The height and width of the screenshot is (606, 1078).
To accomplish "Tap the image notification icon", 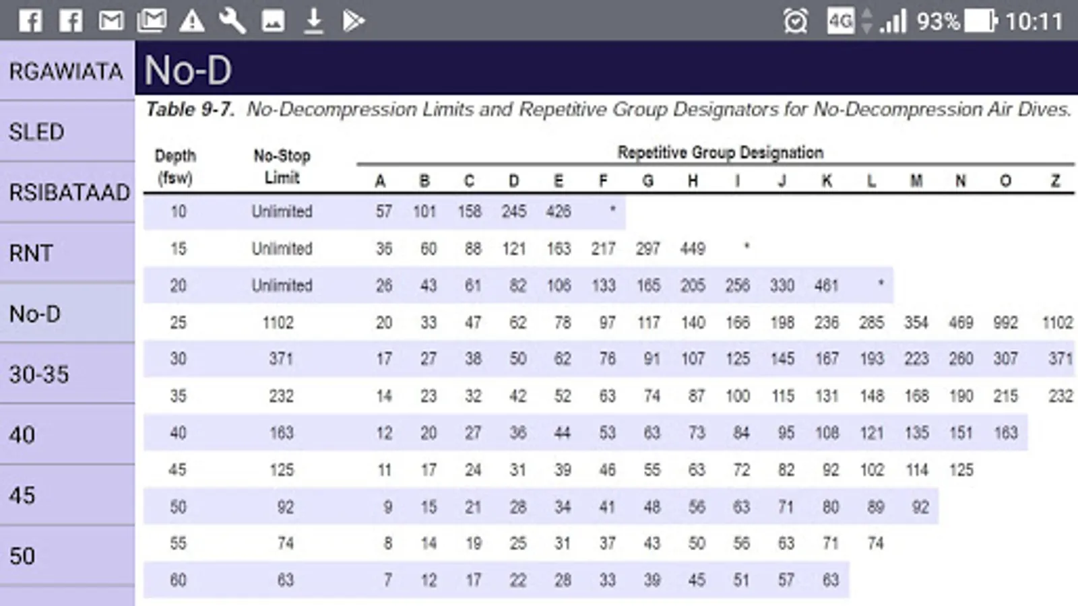I will (x=273, y=21).
